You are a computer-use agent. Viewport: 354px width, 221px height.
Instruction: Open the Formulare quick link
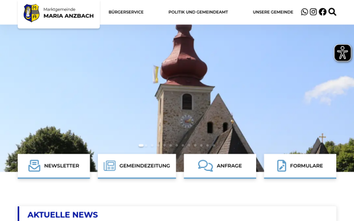300,166
